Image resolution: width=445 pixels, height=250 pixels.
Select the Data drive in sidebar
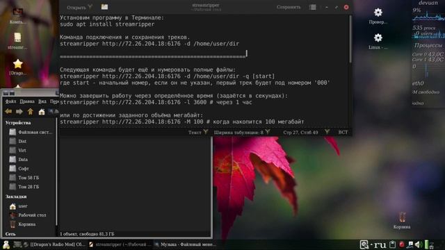click(19, 159)
